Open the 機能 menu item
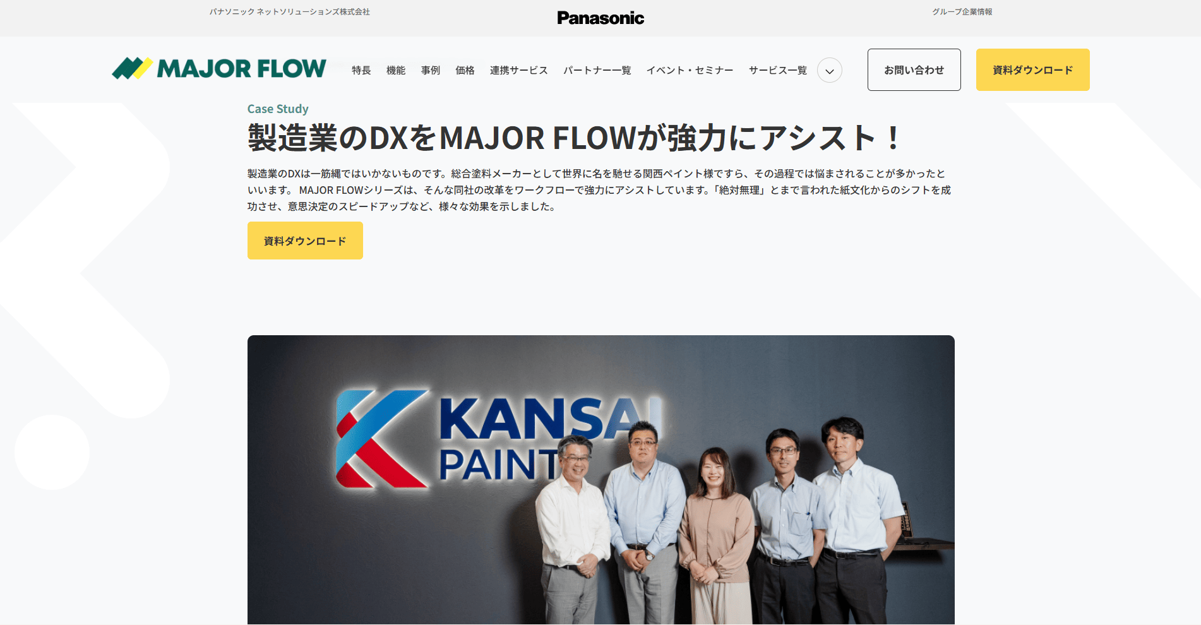 (396, 70)
